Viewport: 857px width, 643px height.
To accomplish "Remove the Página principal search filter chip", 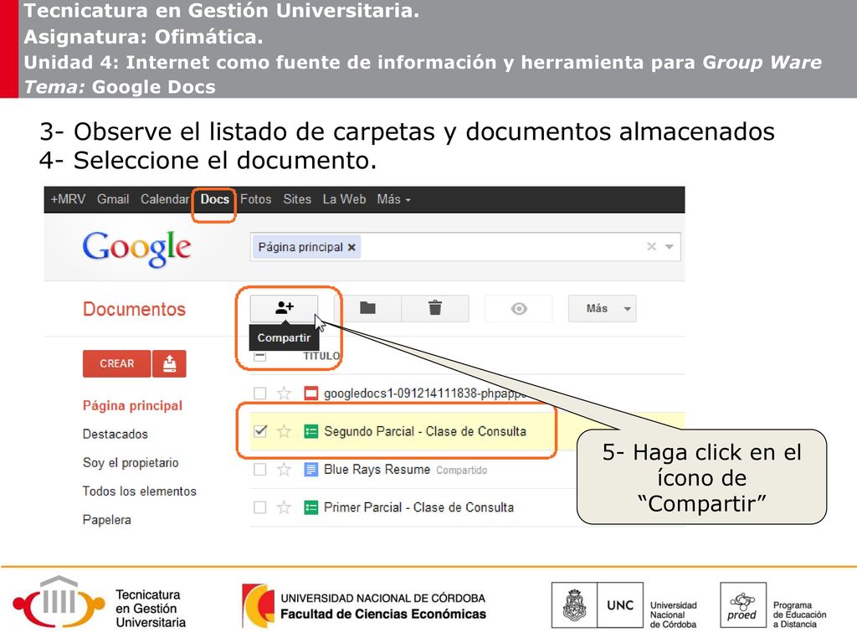I will pyautogui.click(x=352, y=247).
